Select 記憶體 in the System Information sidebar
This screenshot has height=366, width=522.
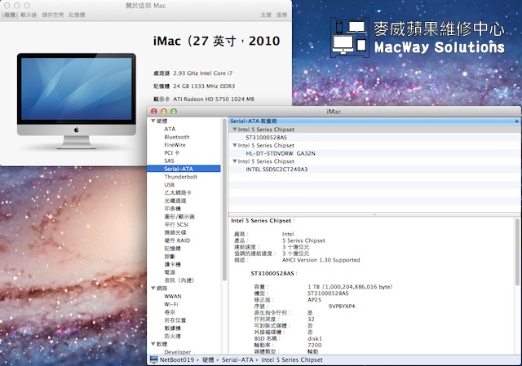[172, 249]
